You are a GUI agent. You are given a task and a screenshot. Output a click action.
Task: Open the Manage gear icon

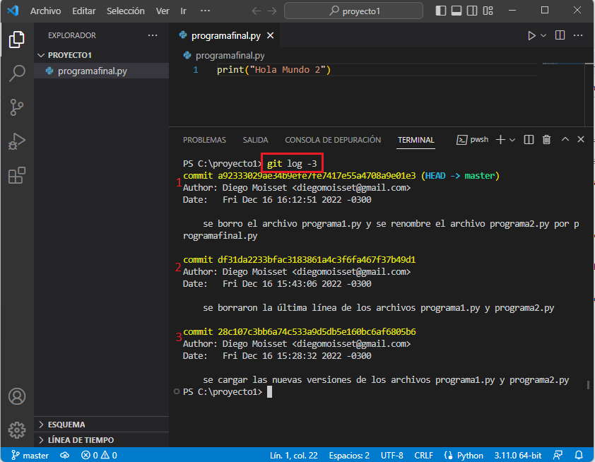pyautogui.click(x=17, y=430)
